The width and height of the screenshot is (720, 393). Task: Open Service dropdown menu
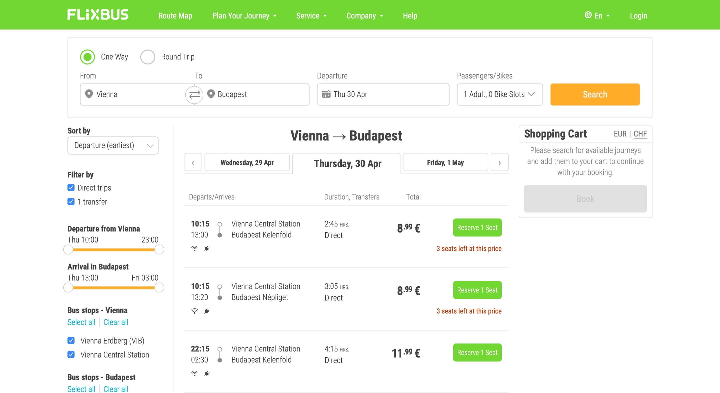tap(311, 16)
